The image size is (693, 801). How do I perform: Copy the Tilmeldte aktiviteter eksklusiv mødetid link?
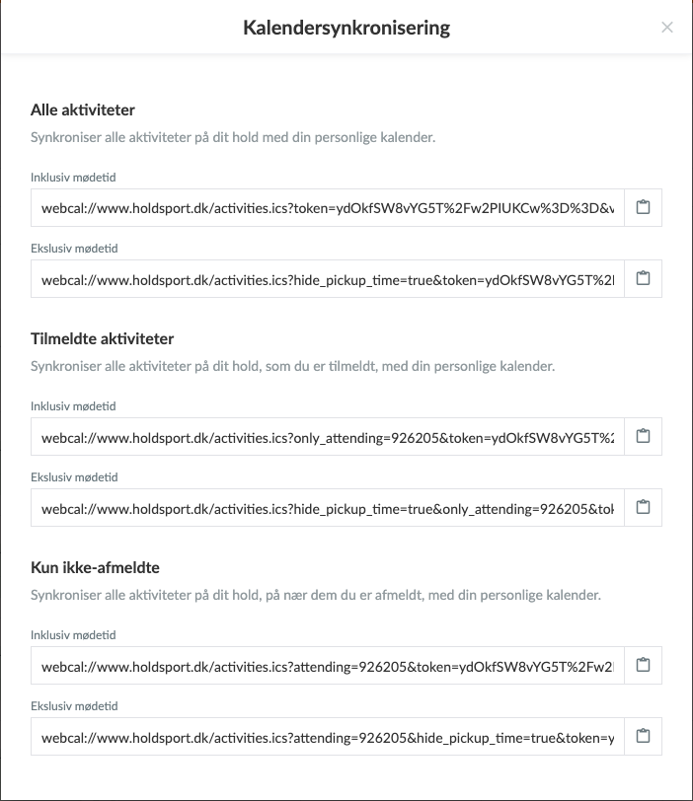643,508
